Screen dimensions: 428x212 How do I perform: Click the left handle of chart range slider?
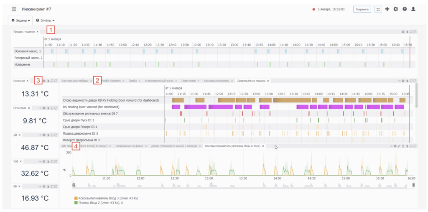(74, 185)
